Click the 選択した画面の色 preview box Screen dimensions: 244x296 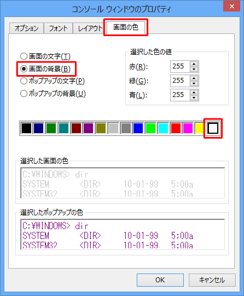point(123,183)
